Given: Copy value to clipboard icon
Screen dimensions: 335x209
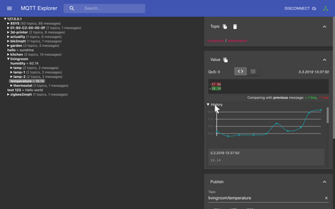Looking at the screenshot, I should tap(226, 60).
